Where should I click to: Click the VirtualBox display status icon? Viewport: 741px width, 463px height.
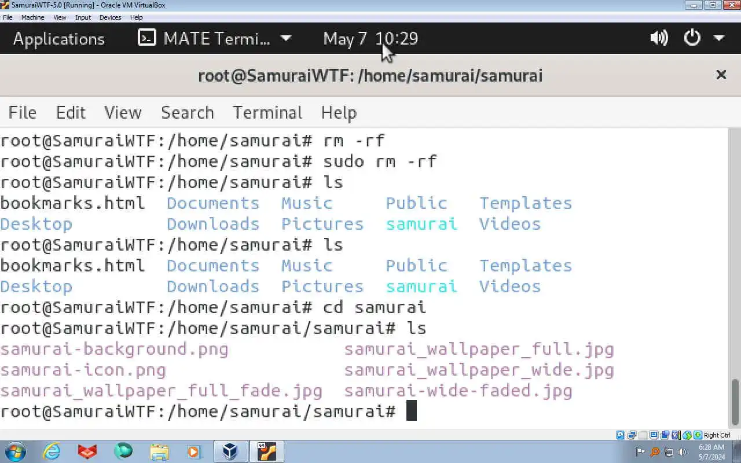pyautogui.click(x=654, y=435)
